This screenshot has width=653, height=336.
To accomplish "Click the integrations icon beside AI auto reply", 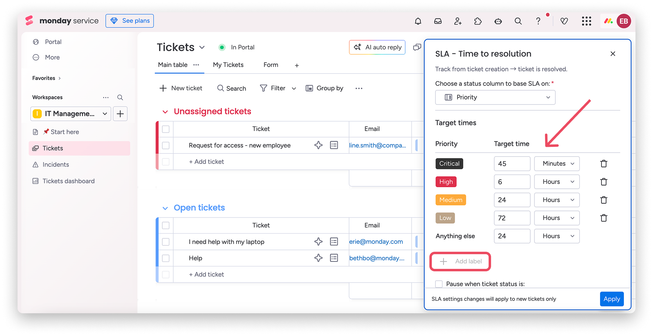I will point(417,47).
